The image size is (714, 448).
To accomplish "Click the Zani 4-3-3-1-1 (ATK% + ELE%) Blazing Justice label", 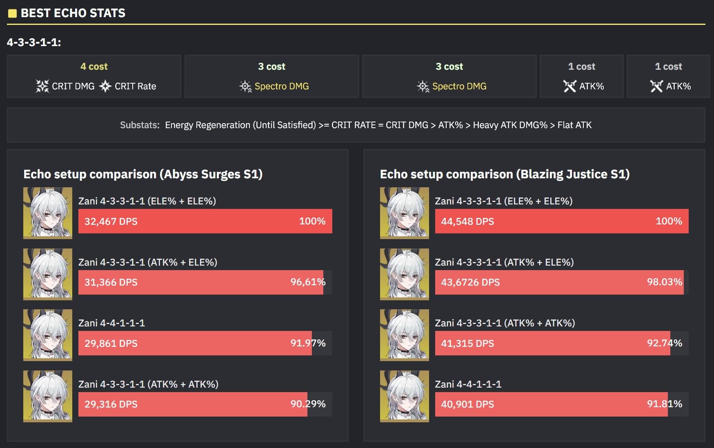I will [x=504, y=262].
